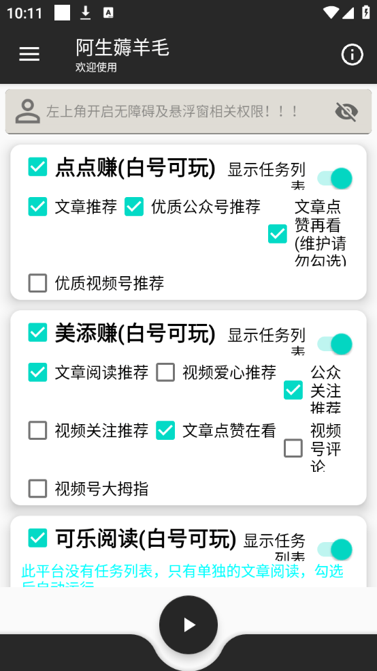
Task: Tap the download icon in status bar
Action: (86, 13)
